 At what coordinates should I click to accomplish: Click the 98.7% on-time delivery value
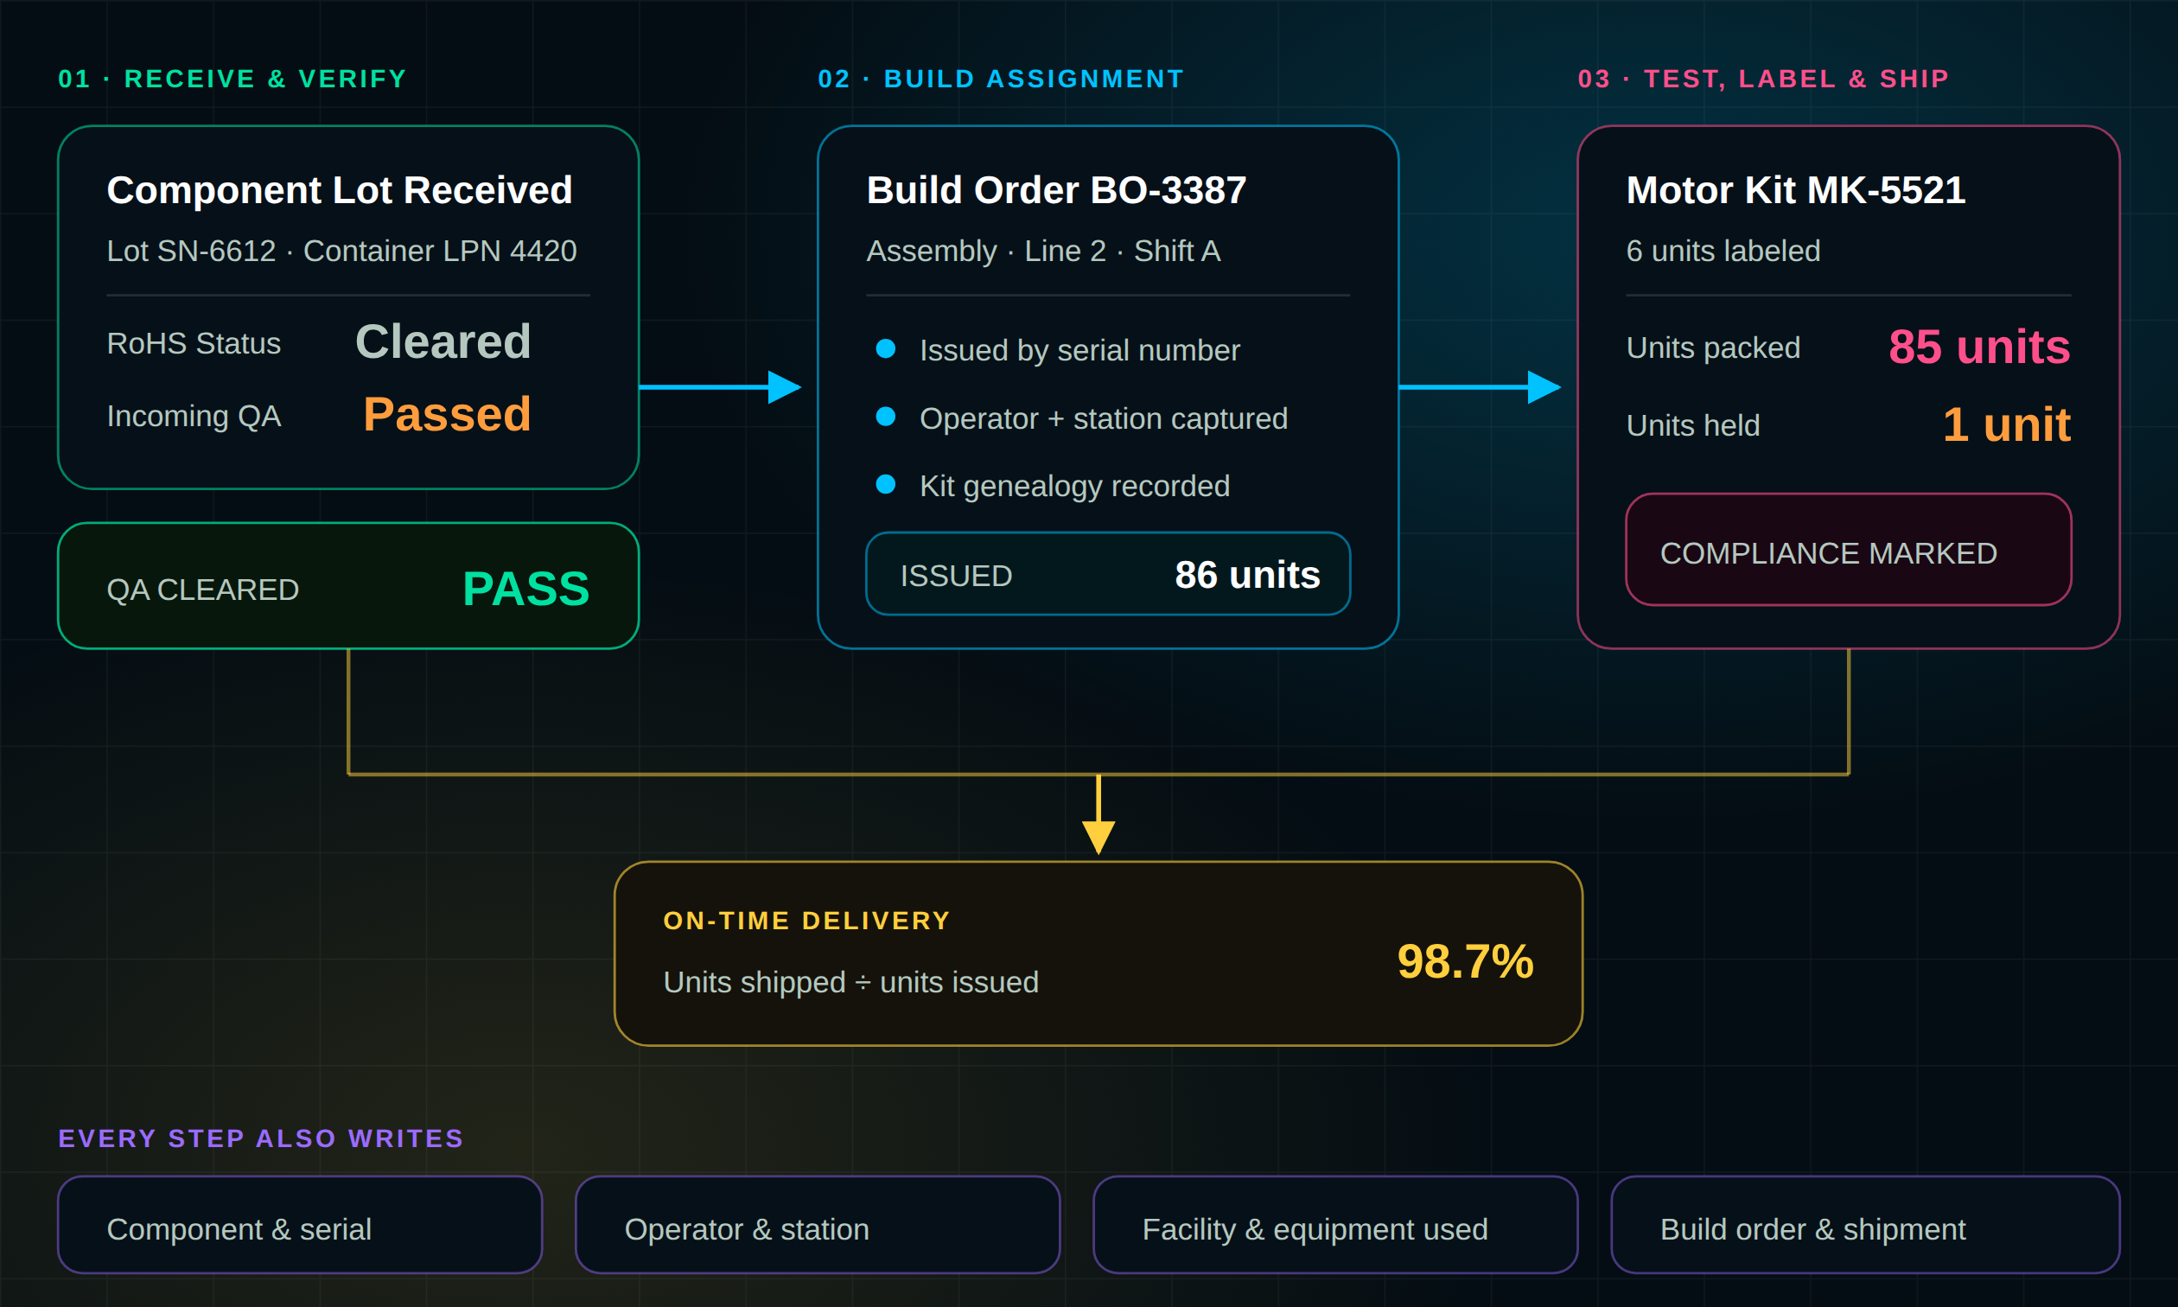[1465, 961]
